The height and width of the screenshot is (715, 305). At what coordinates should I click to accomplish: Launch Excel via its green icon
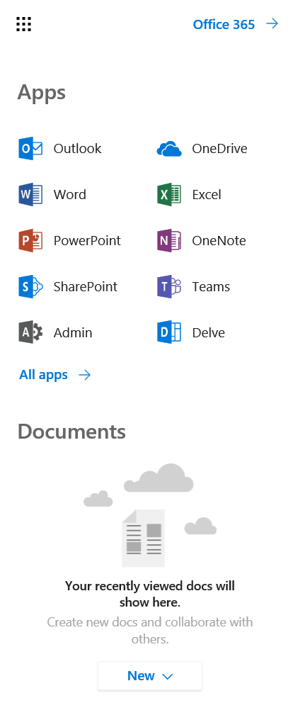[169, 195]
